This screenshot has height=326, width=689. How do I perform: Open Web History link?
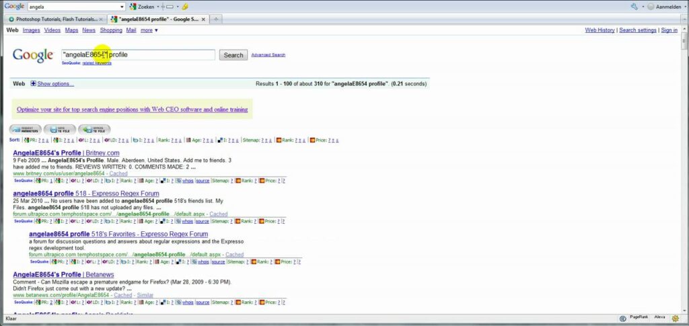[x=600, y=30]
